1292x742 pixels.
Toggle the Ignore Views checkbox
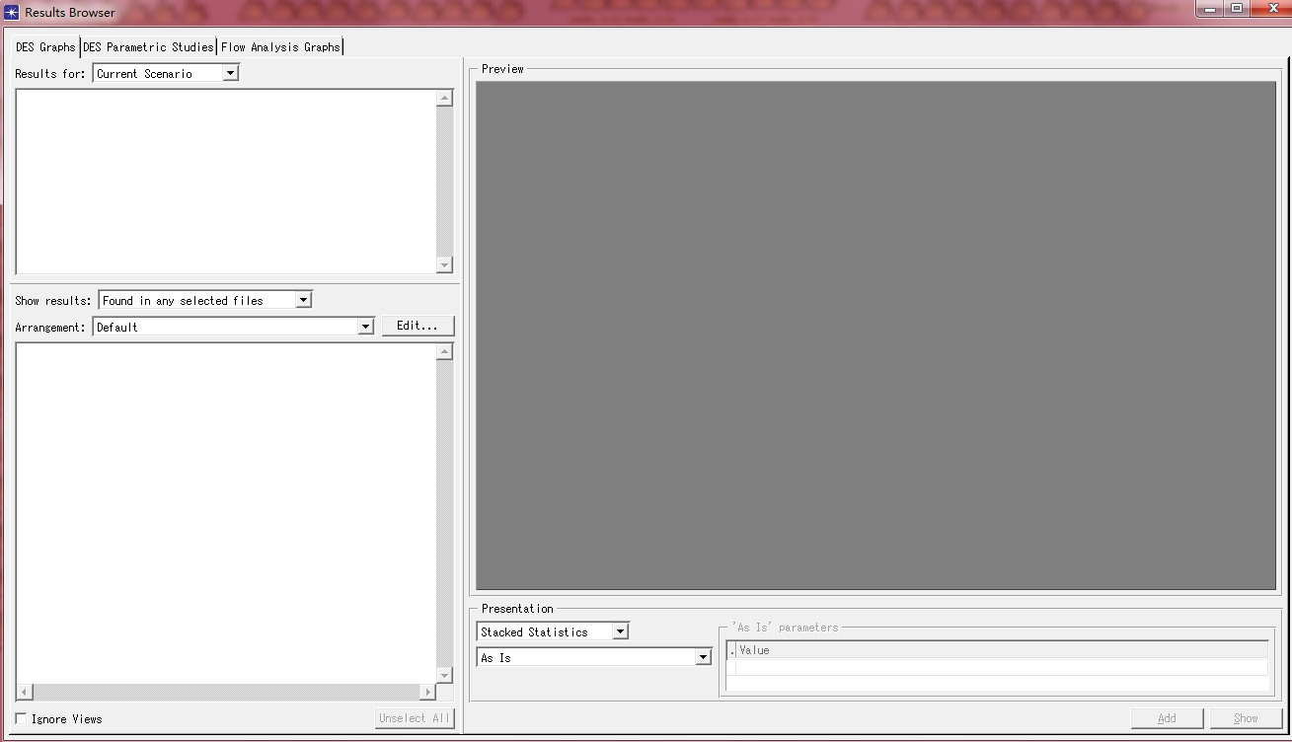[22, 719]
